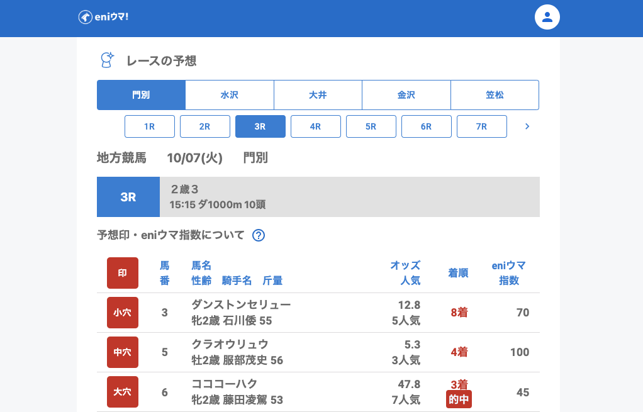
Task: Select race 4R button
Action: [316, 126]
